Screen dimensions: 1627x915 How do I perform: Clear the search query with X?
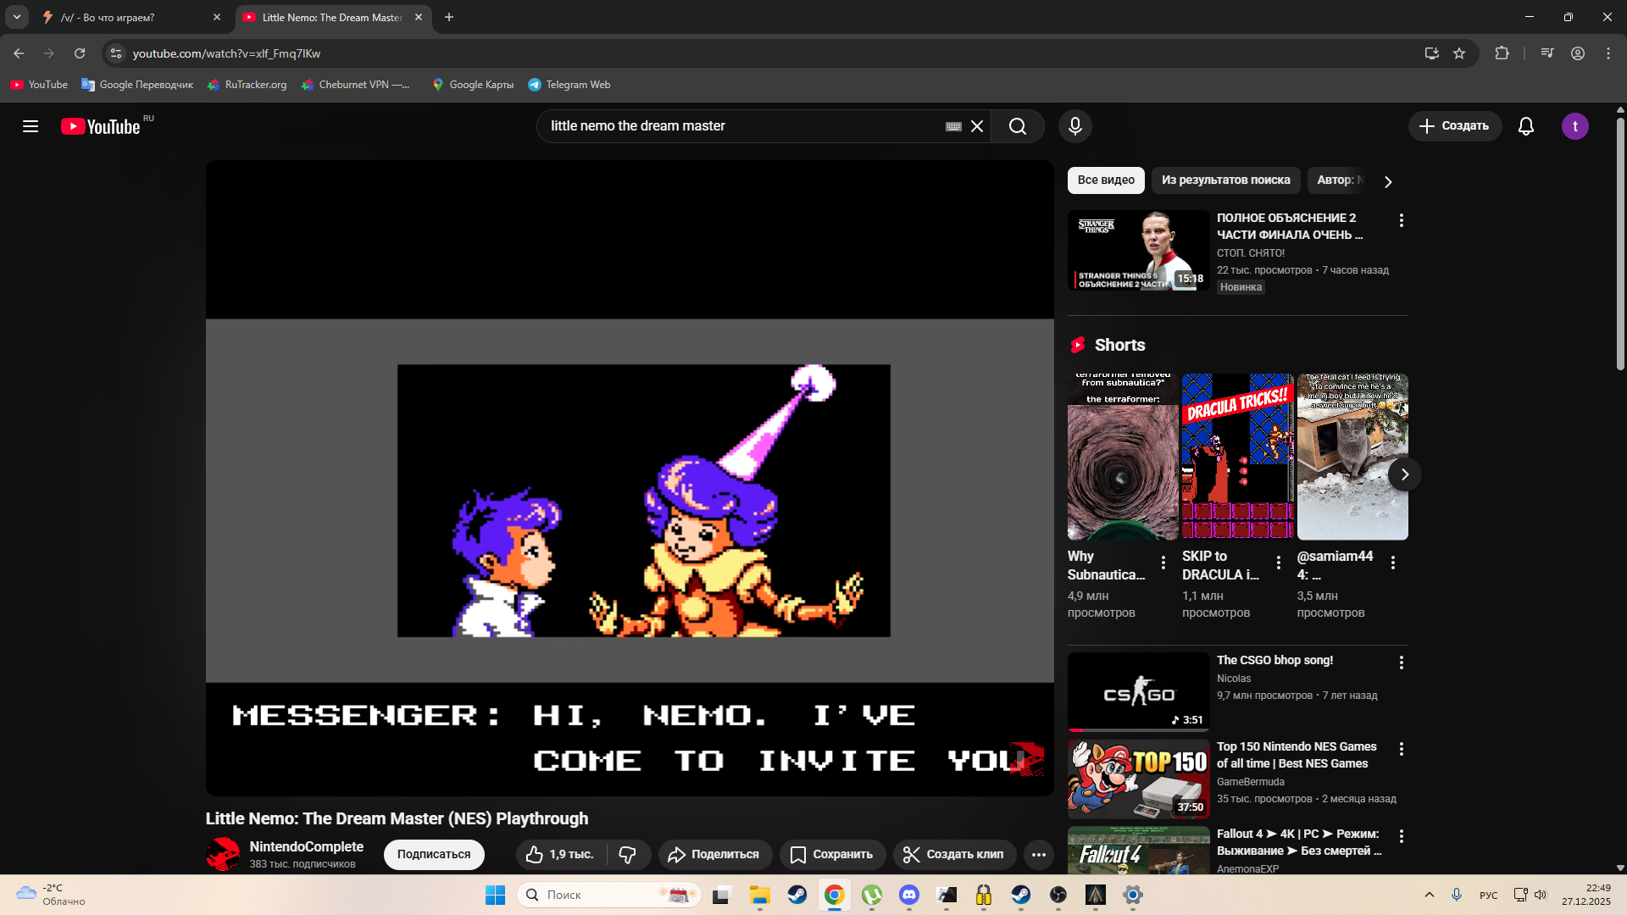[x=977, y=126]
